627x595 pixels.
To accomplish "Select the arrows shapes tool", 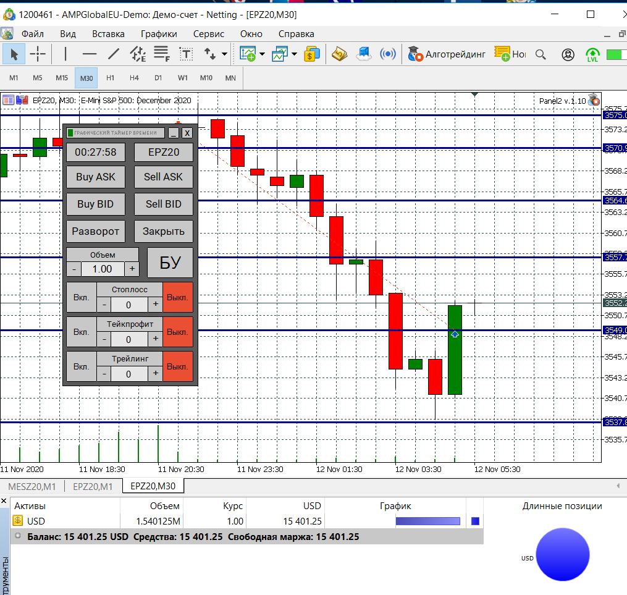I will (210, 54).
